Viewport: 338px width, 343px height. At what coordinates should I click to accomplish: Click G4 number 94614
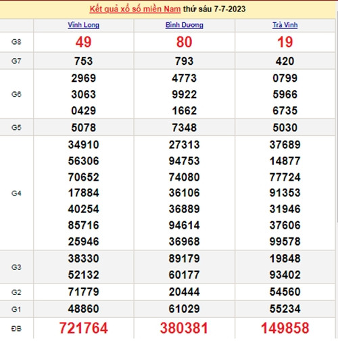[185, 225]
